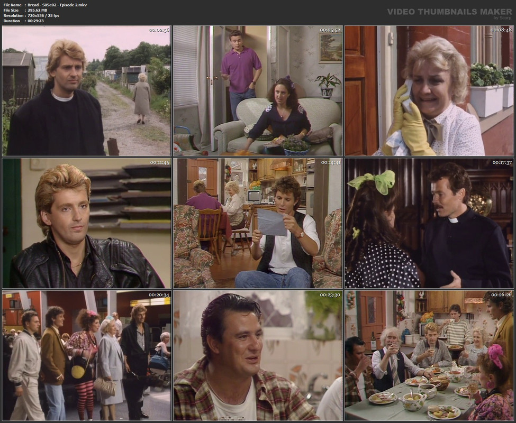Open the 00:14:41 letter-reading thumbnail
Viewport: 516px width, 423px height.
pos(258,223)
